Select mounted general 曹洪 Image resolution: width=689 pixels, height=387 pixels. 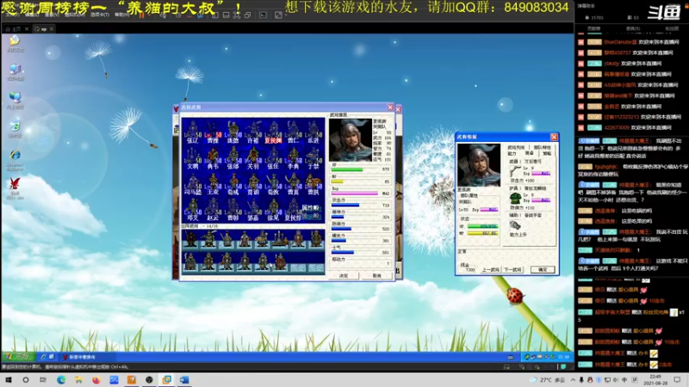[x=313, y=183]
